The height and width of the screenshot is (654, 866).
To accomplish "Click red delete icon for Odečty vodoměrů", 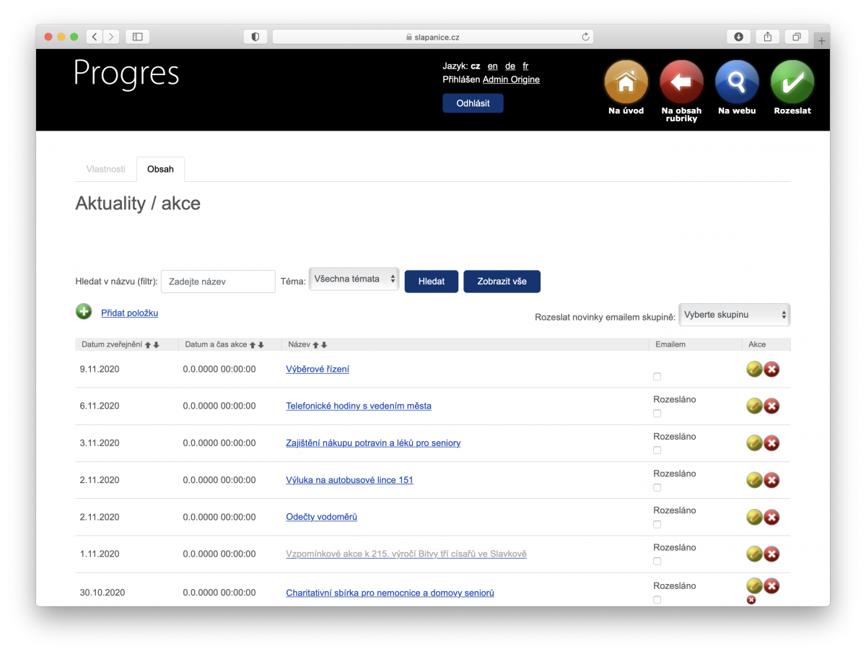I will [771, 517].
